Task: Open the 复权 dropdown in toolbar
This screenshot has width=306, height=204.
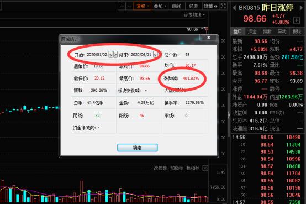Action: point(143,6)
